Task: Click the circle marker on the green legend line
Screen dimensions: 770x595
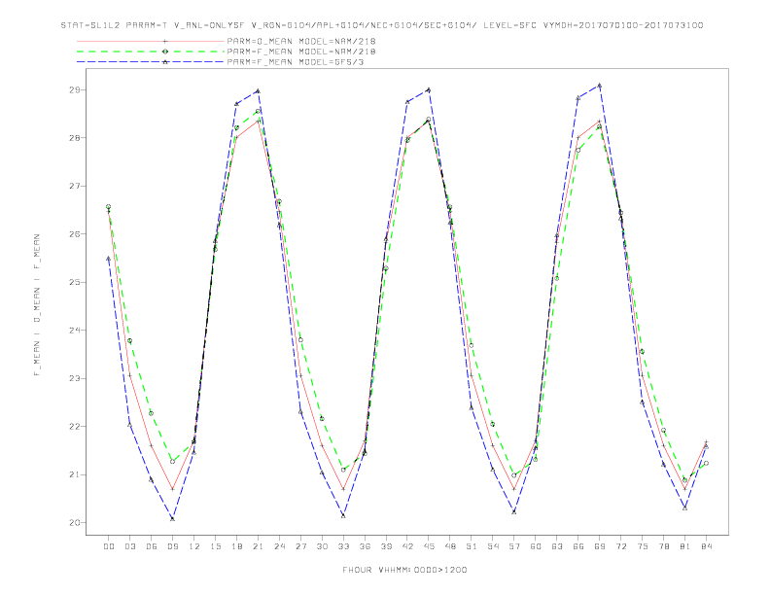Action: [165, 52]
